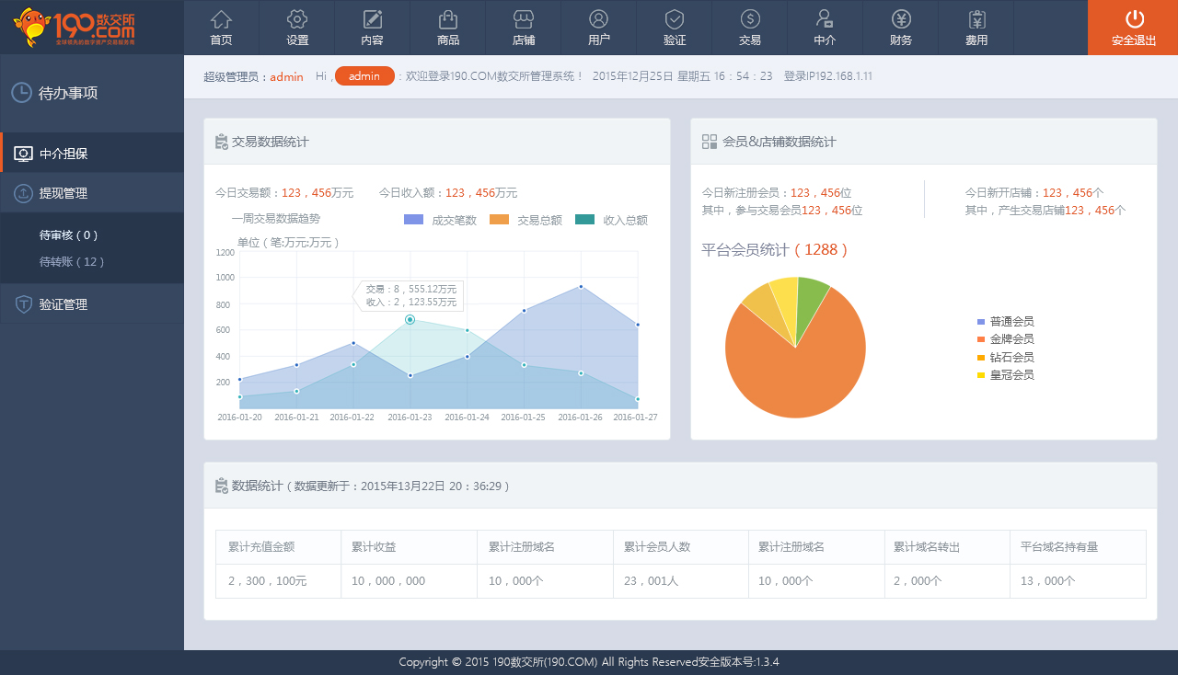Toggle 成交笔数 legend series
Viewport: 1178px width, 675px height.
(x=440, y=220)
